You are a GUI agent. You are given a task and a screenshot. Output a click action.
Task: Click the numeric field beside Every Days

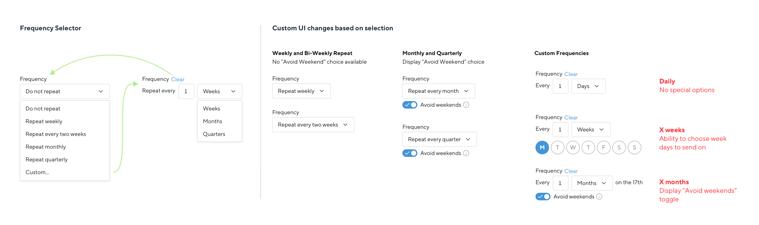coord(560,86)
